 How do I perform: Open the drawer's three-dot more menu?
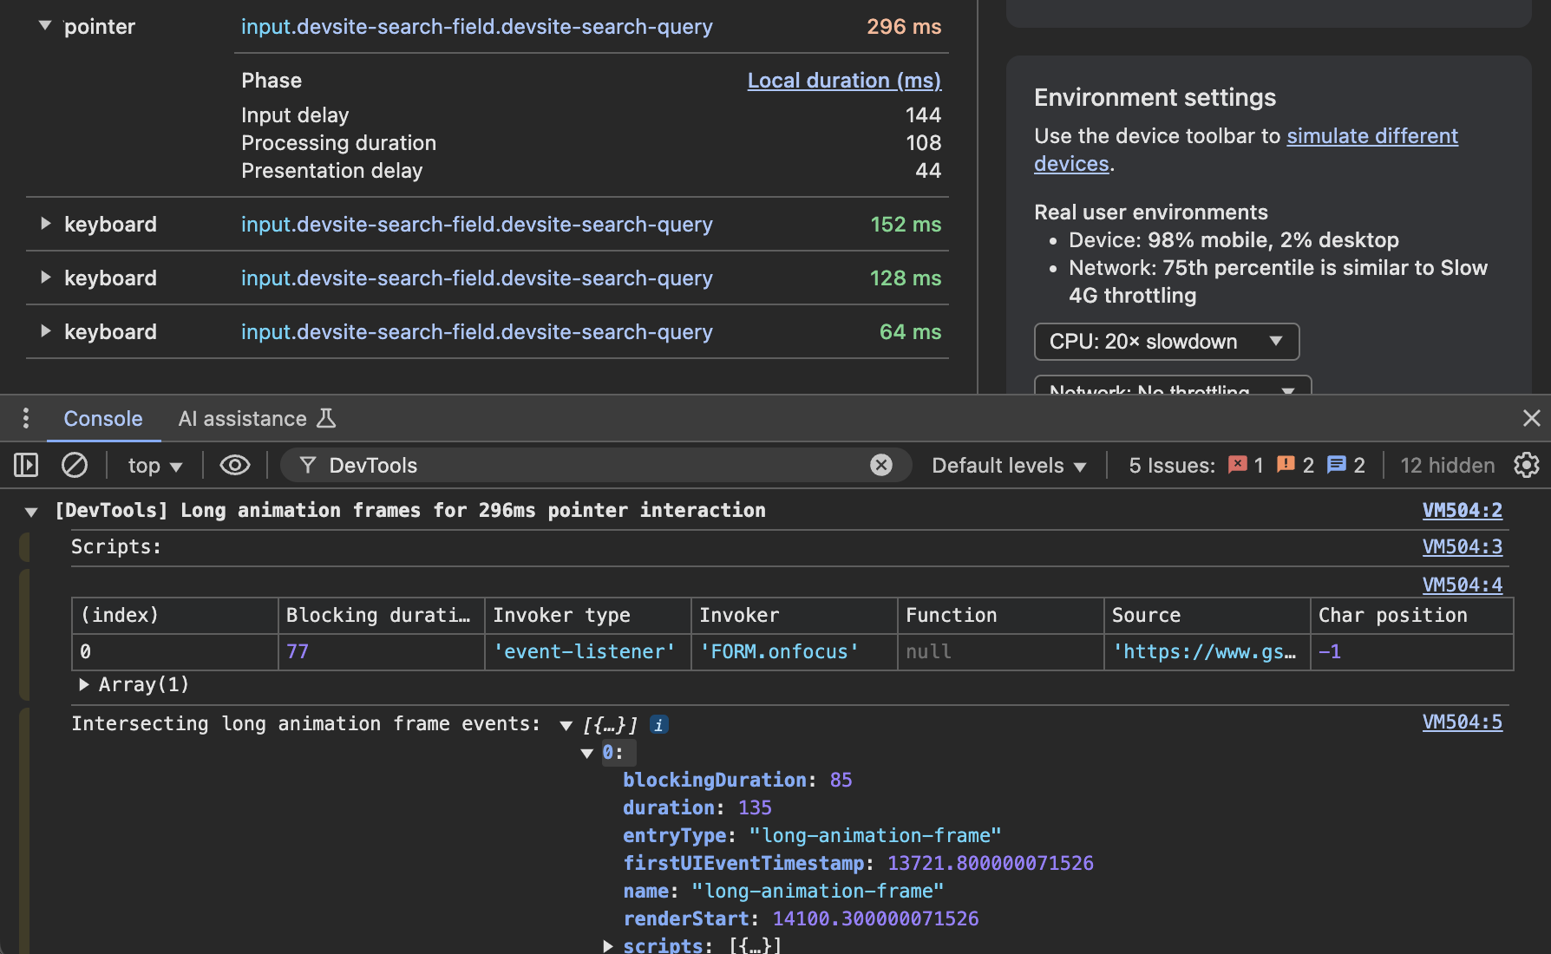(x=26, y=419)
